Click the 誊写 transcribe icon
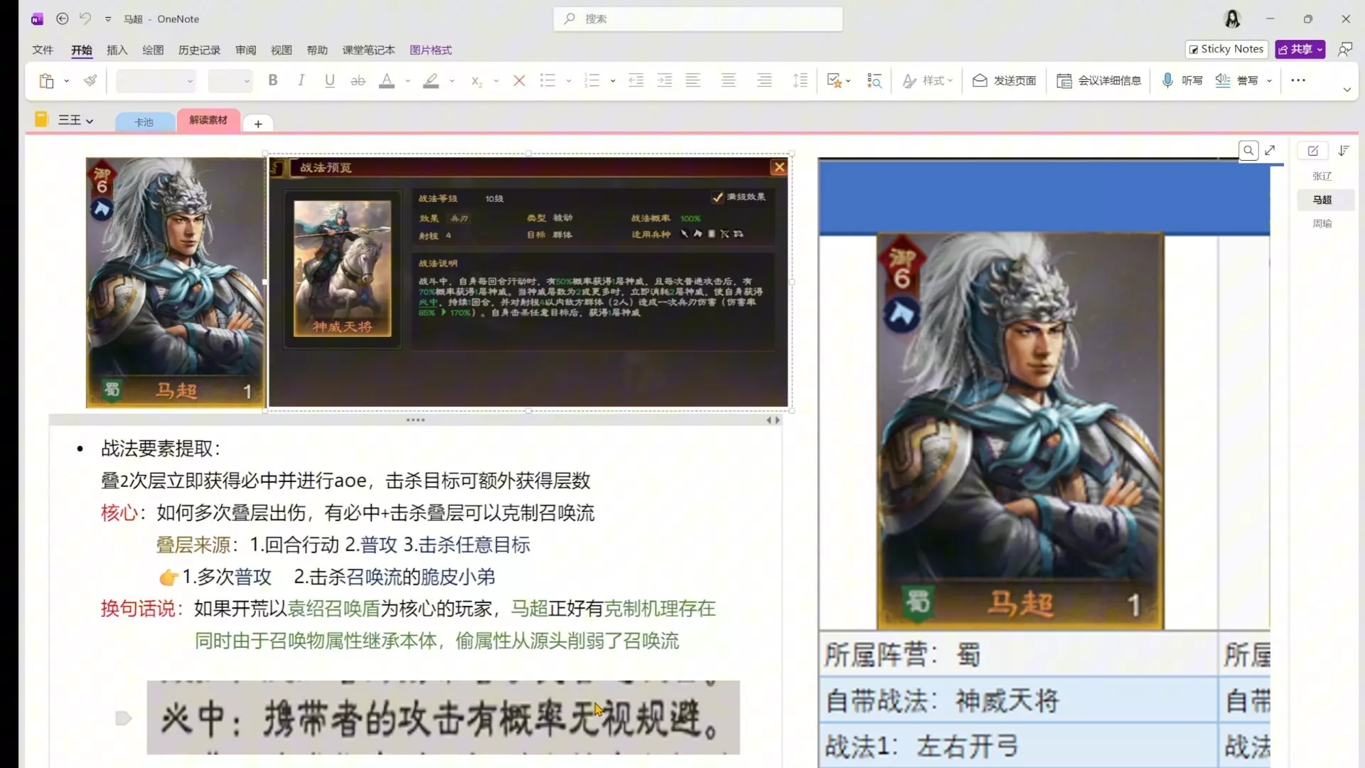1365x768 pixels. coord(1223,81)
